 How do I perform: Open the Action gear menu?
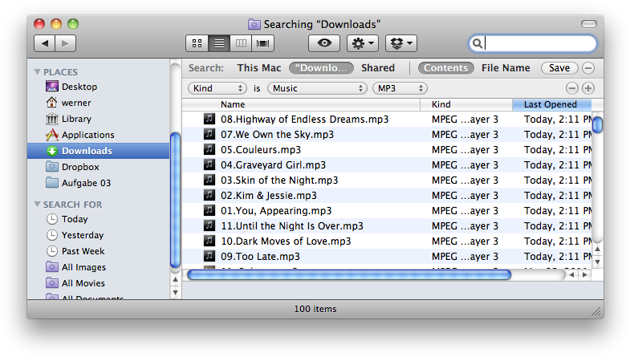click(x=362, y=43)
